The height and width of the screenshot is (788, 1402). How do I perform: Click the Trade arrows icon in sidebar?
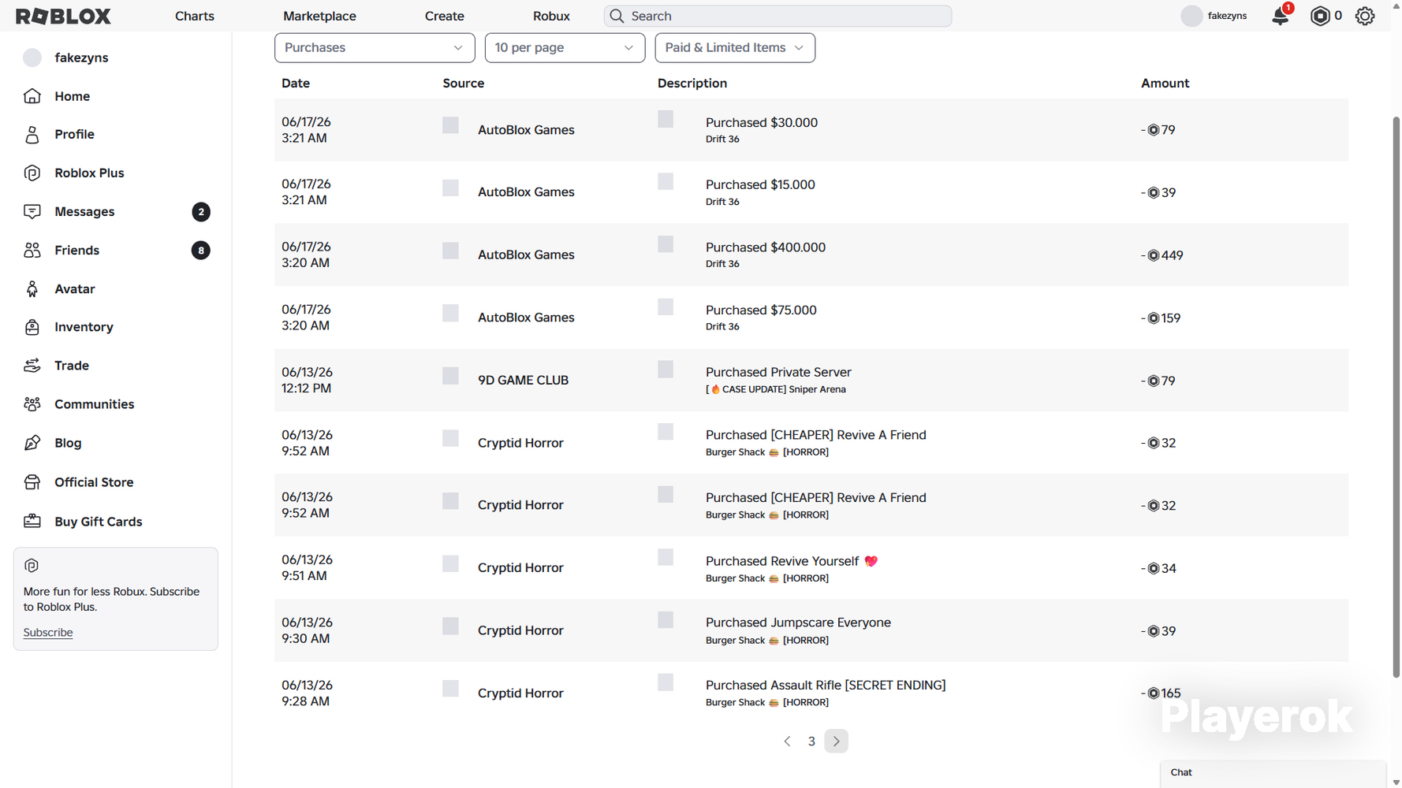pos(32,366)
